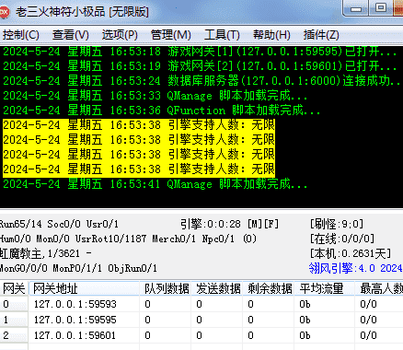
Task: Click log line 数据库服务器 连接成功
Action: coord(201,81)
